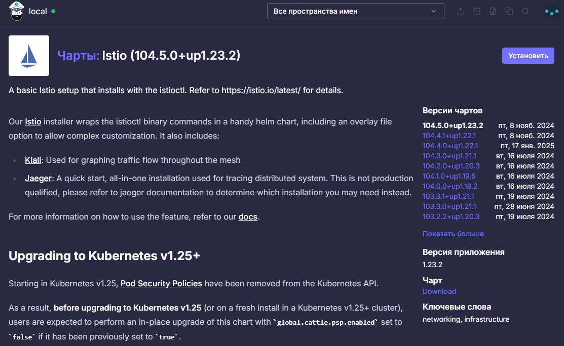The width and height of the screenshot is (564, 346).
Task: Select the local cluster name in header
Action: pyautogui.click(x=38, y=12)
